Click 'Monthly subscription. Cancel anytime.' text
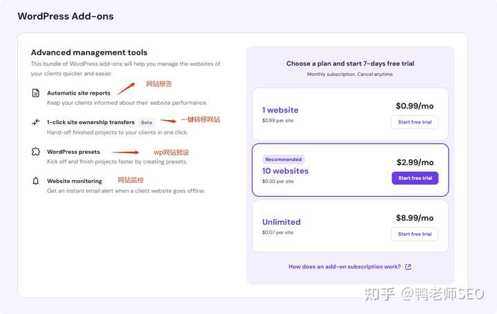Image resolution: width=497 pixels, height=314 pixels. click(x=350, y=74)
